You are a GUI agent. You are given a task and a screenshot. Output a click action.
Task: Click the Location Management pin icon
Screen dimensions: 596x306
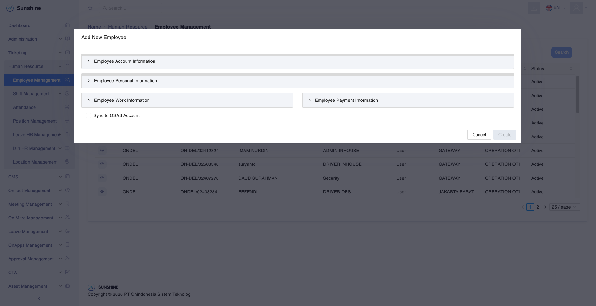click(x=67, y=162)
